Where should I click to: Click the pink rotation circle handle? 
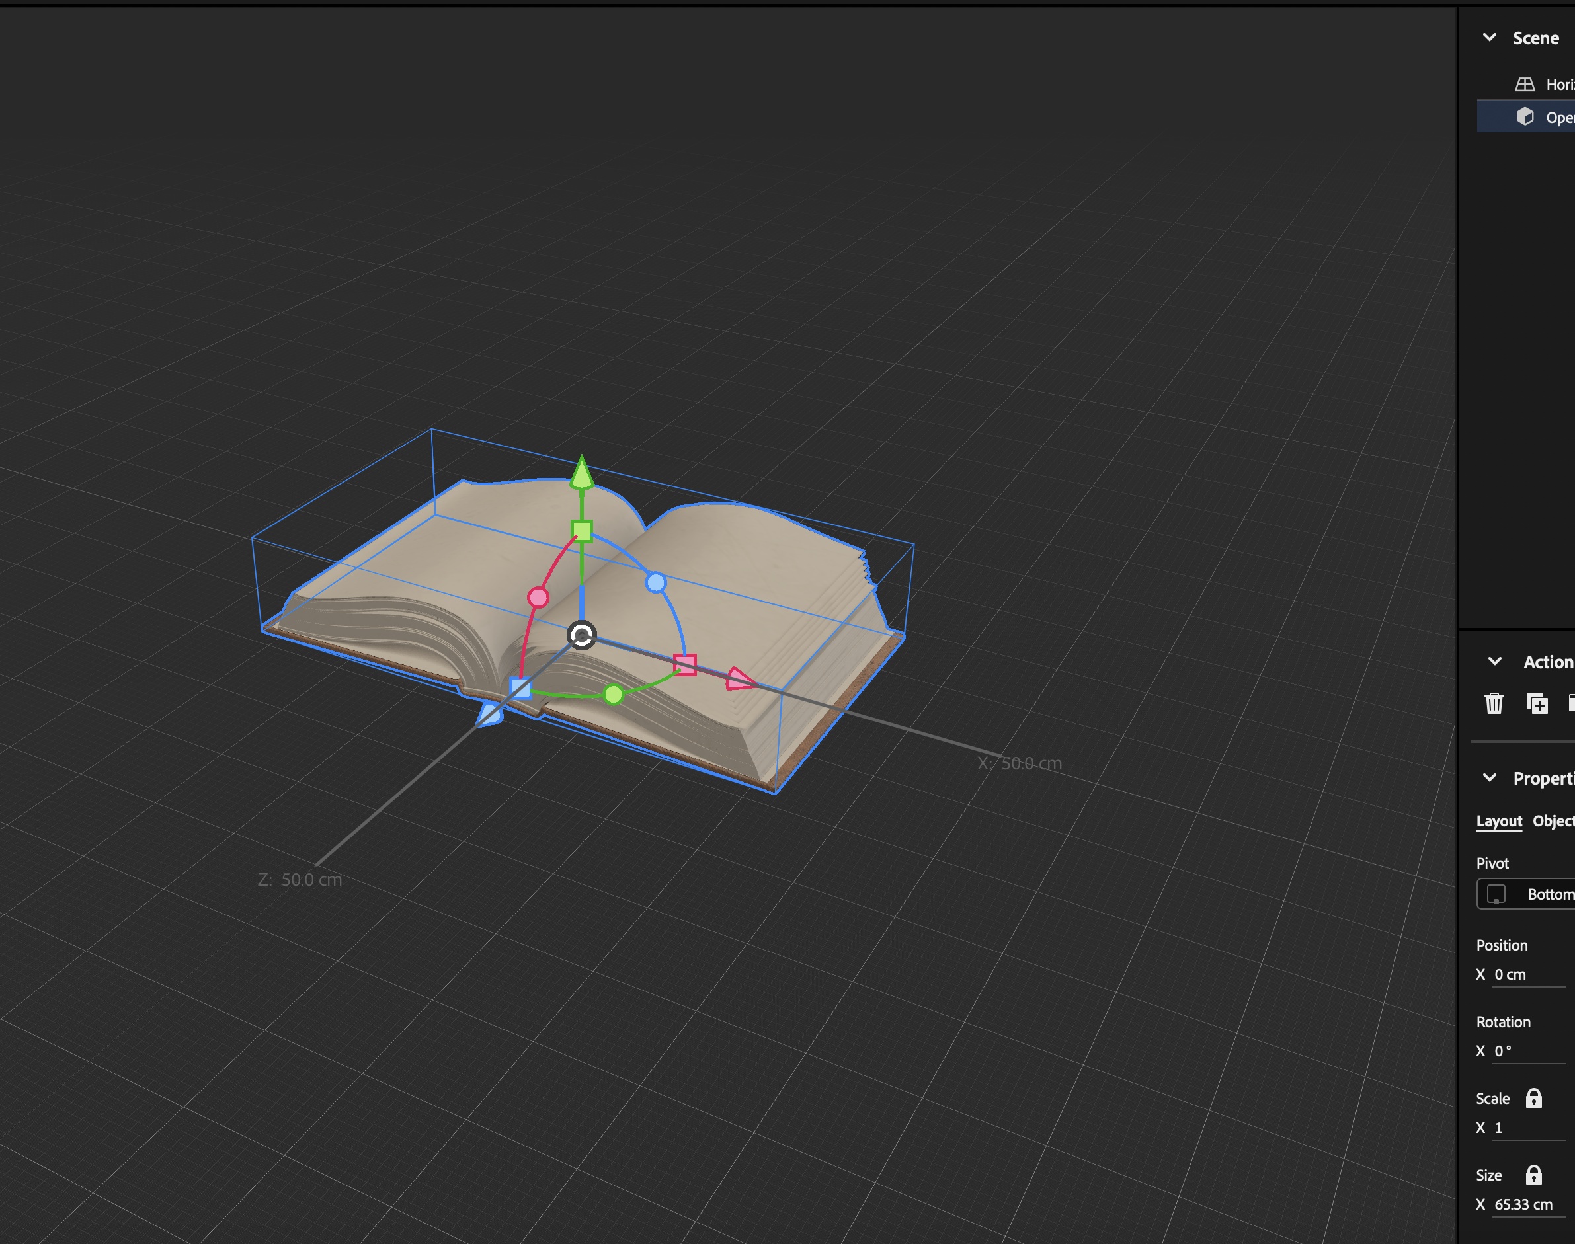(538, 598)
